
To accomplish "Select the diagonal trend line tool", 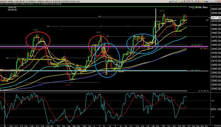I will tap(193, 1).
